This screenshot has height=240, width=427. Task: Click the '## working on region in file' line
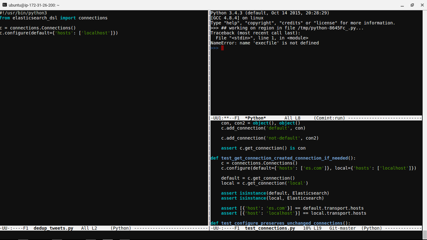pos(287,28)
